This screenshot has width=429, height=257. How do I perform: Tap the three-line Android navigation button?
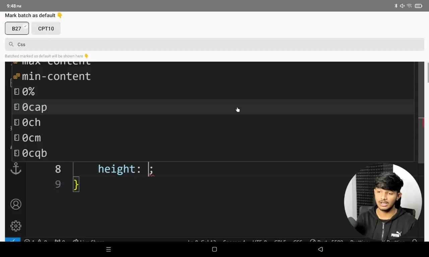coord(108,249)
